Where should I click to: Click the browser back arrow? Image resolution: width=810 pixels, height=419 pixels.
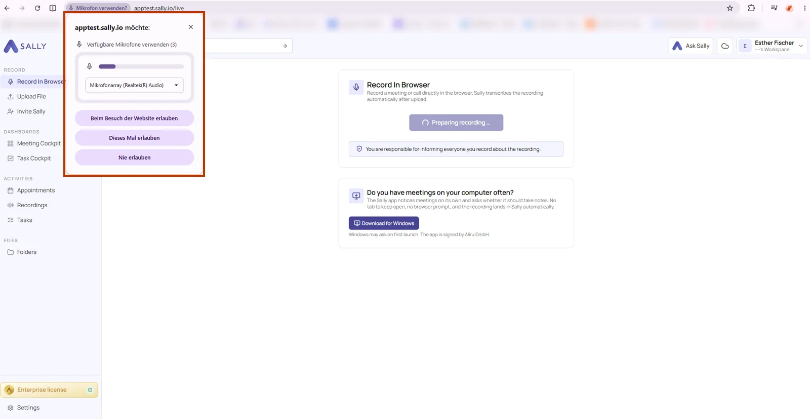pos(7,8)
